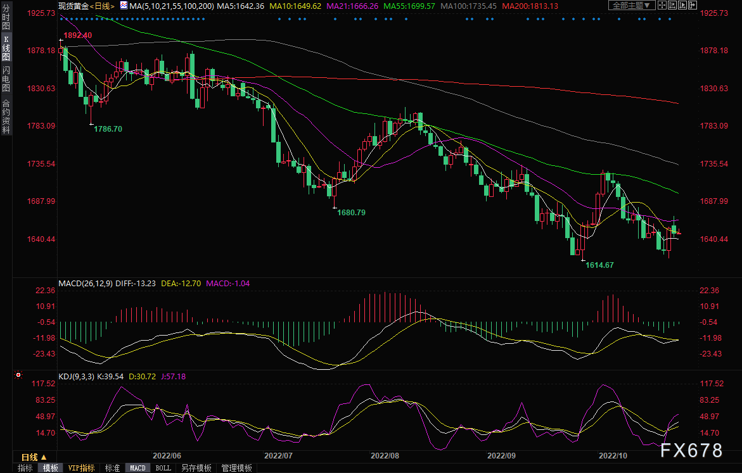
Task: Open the 全部主题 dropdown
Action: (630, 6)
